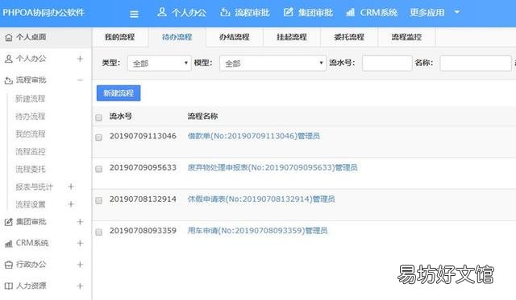Expand 人力资源 with its plus sign

80,286
